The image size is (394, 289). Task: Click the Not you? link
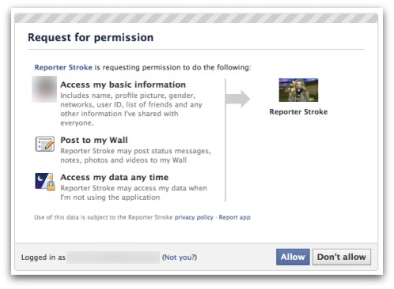[x=180, y=257]
